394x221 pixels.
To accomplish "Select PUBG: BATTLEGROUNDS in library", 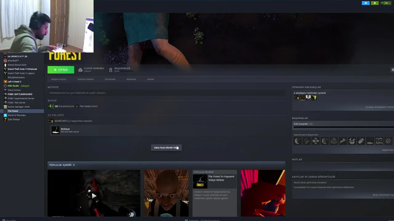I will click(x=20, y=94).
